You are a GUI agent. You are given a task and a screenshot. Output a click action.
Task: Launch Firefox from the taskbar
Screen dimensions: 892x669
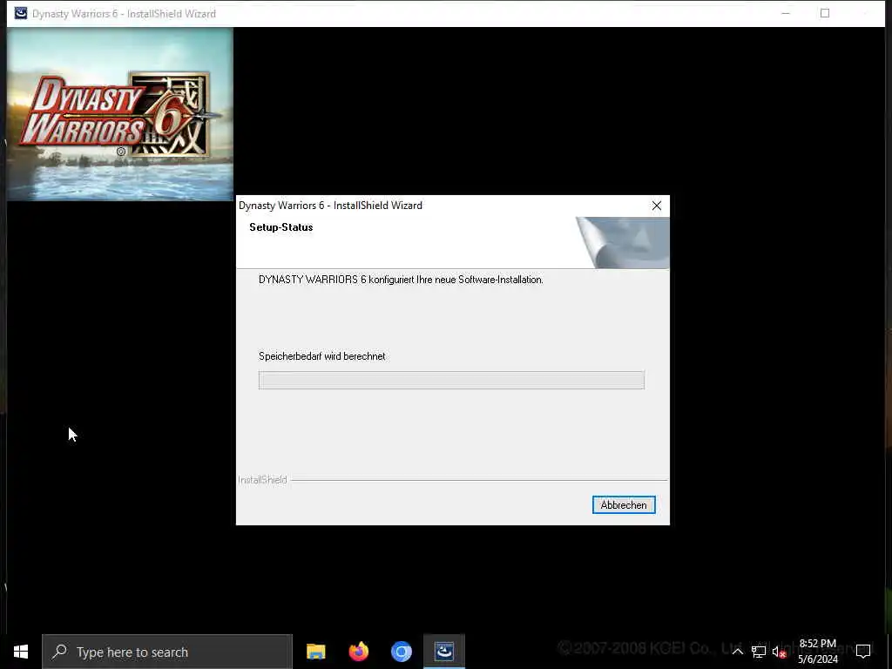[x=358, y=652]
